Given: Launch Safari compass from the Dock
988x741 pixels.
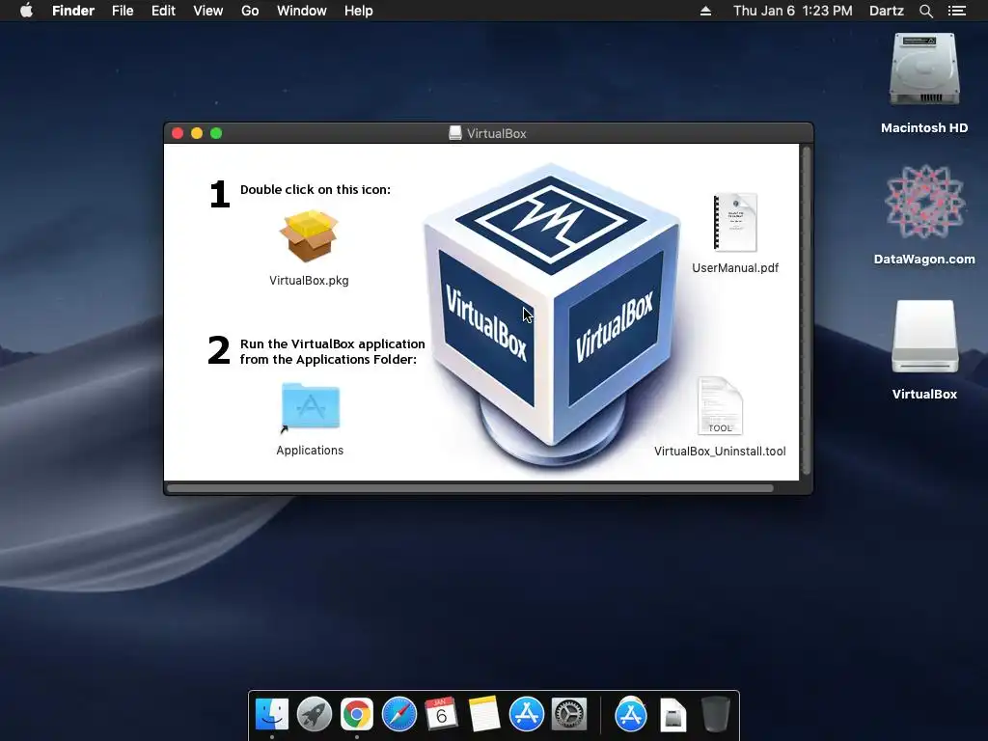Looking at the screenshot, I should (x=398, y=715).
